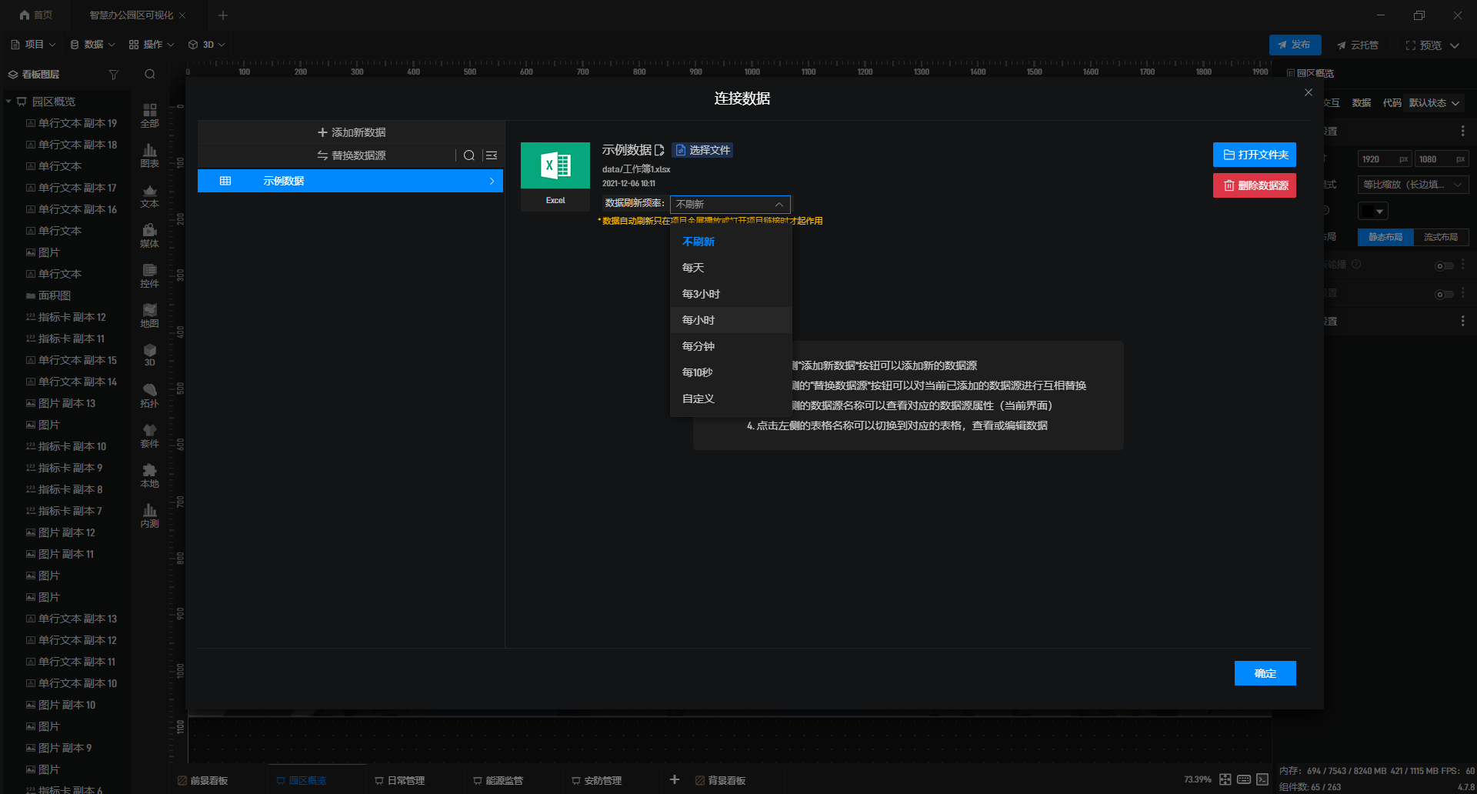The height and width of the screenshot is (794, 1477).
Task: Toggle the data source list view icon
Action: [492, 155]
